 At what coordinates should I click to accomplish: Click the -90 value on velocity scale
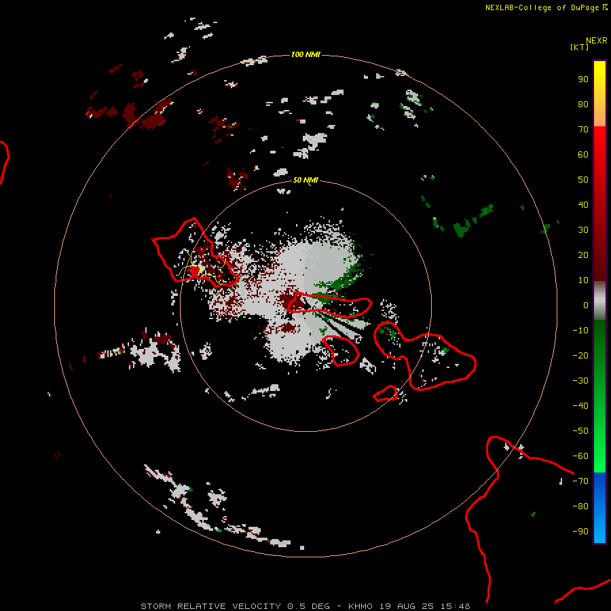[580, 531]
